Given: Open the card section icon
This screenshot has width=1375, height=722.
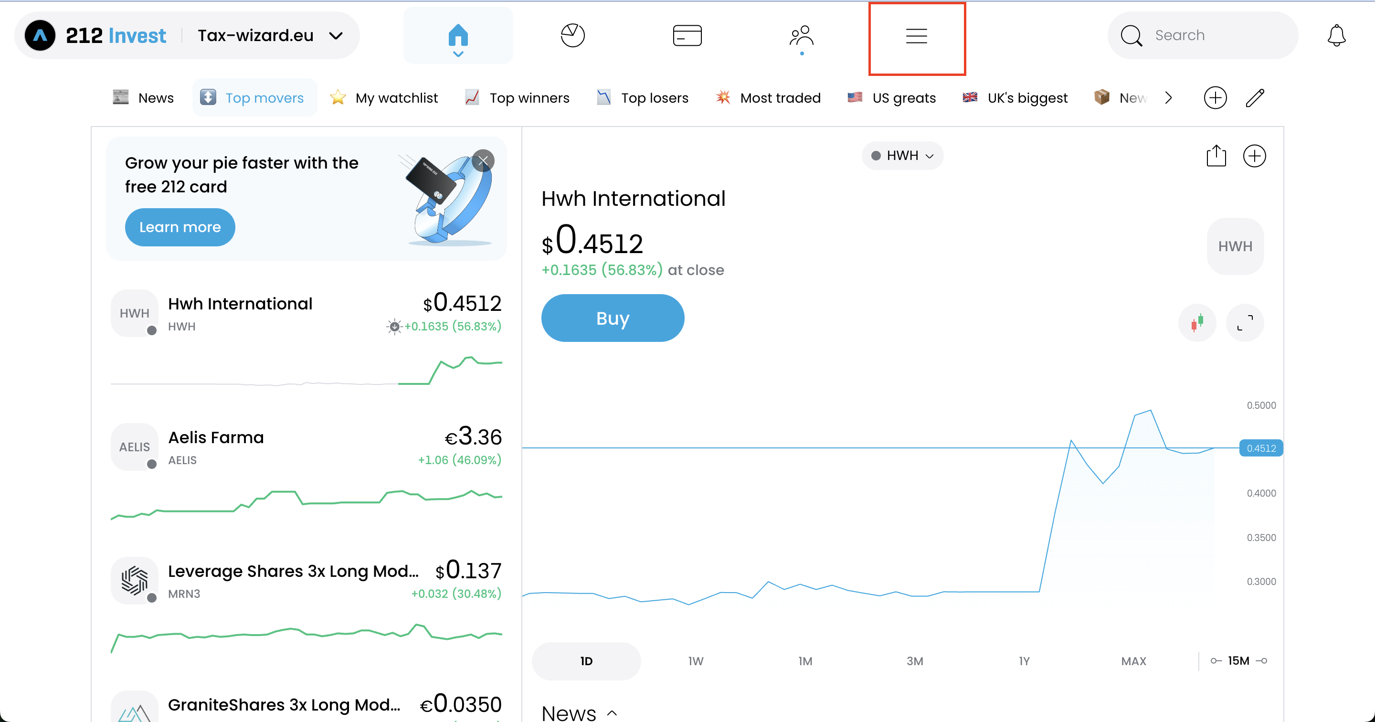Looking at the screenshot, I should (687, 36).
